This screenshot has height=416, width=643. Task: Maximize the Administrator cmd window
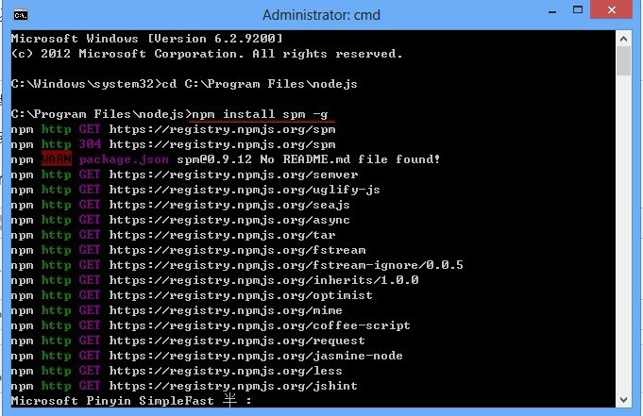click(578, 9)
